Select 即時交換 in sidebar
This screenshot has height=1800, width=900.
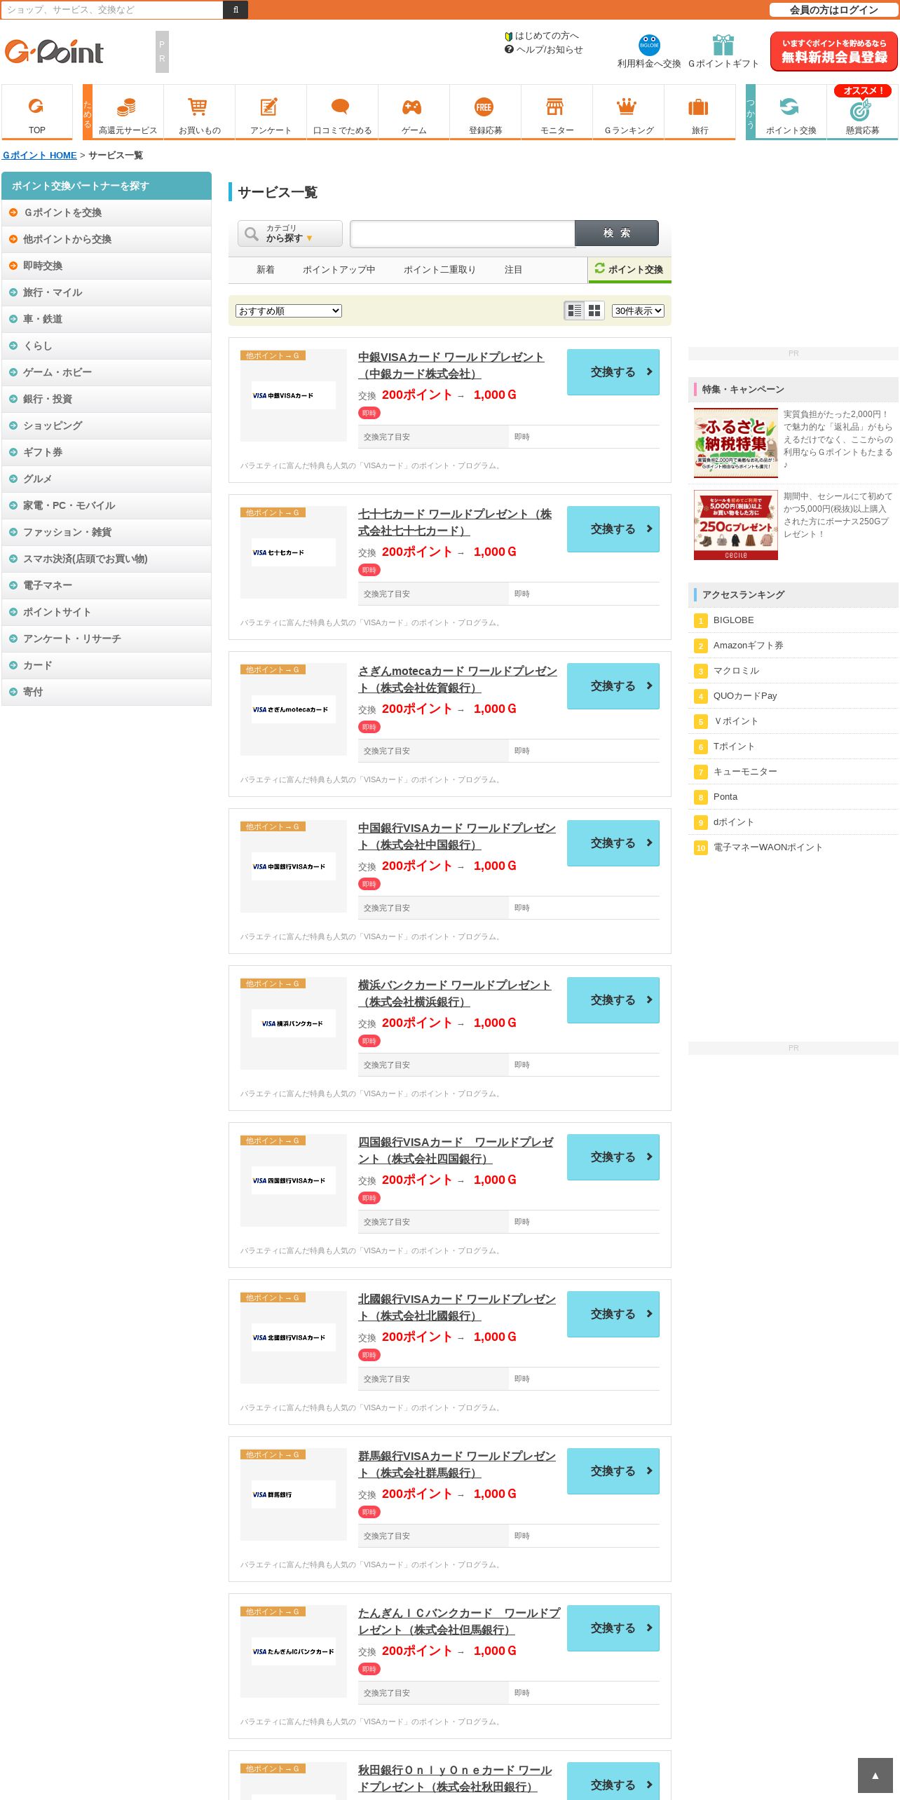point(107,266)
